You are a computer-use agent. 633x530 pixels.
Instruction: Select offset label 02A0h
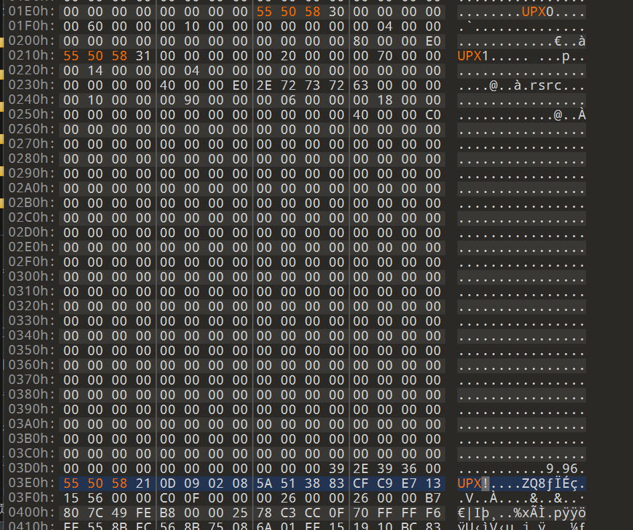[31, 188]
